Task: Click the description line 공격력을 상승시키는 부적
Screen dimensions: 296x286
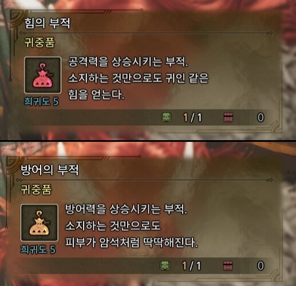Action: tap(128, 62)
